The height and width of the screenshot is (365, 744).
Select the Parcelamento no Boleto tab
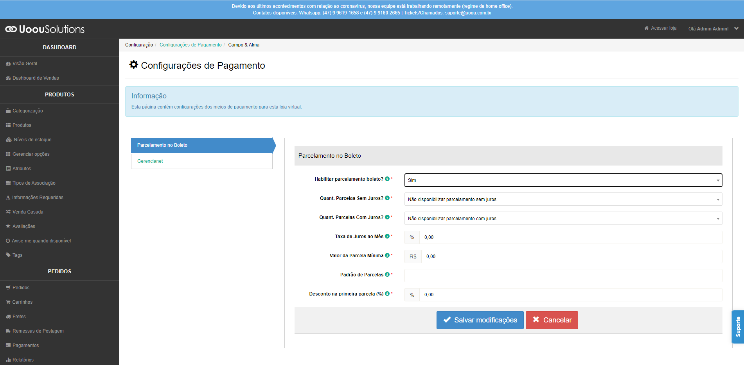click(202, 145)
